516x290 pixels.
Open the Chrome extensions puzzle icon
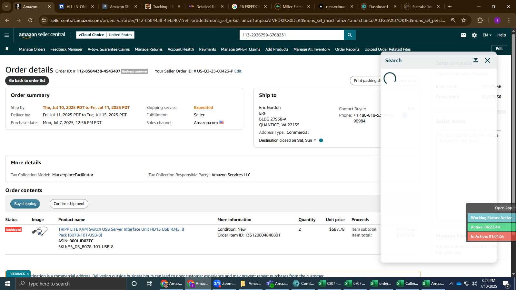(x=480, y=20)
